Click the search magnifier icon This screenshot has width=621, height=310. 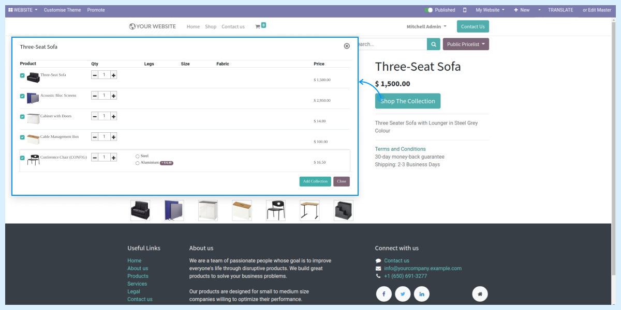pyautogui.click(x=433, y=44)
